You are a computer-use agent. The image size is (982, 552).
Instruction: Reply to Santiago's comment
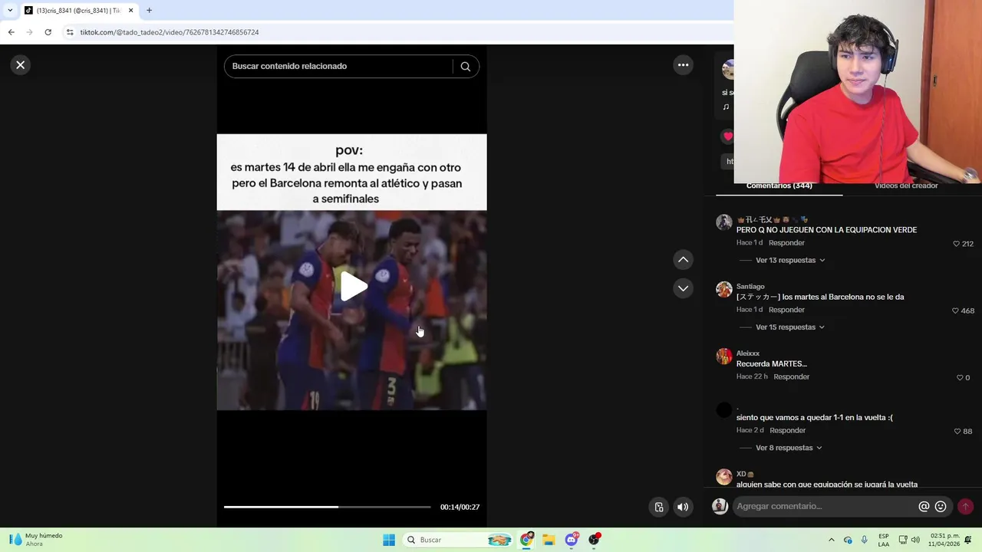[786, 310]
